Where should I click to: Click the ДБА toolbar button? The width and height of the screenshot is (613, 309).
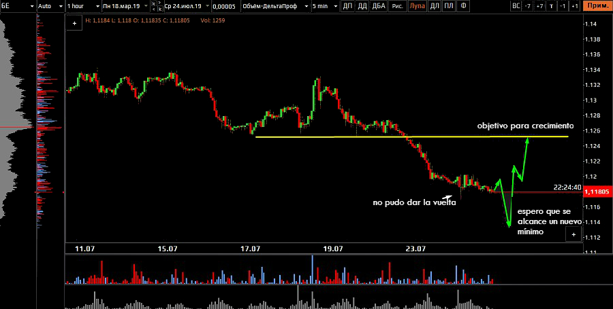coord(379,6)
